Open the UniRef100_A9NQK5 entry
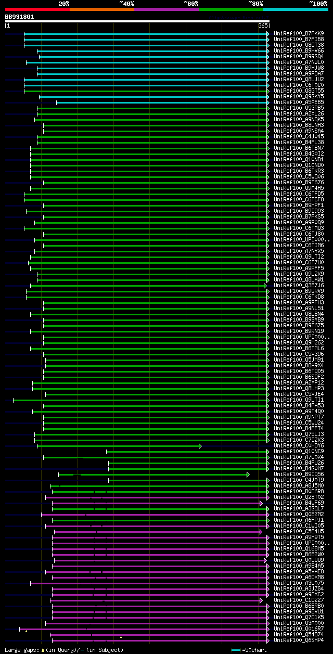The height and width of the screenshot is (654, 333). (x=299, y=120)
